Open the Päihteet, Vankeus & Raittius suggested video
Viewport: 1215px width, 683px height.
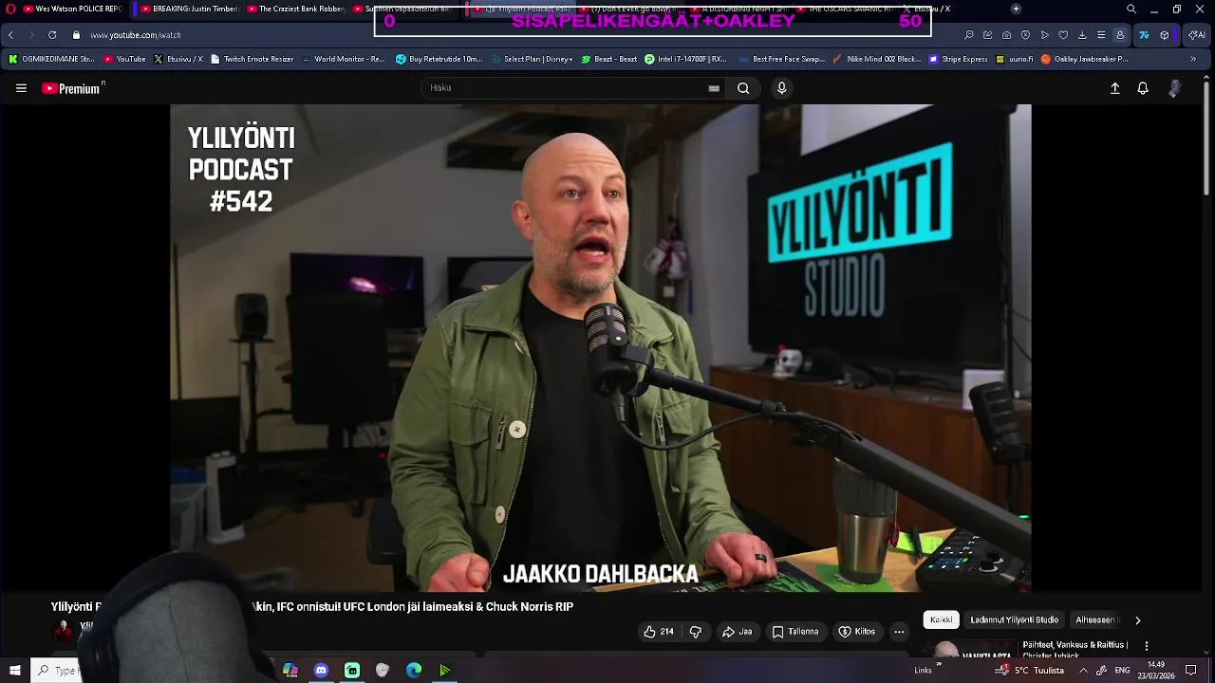coord(1075,645)
